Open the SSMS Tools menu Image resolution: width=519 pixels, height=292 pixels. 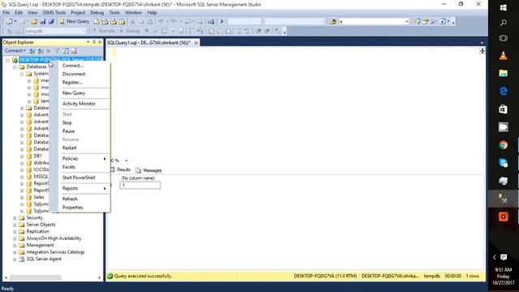[x=54, y=13]
